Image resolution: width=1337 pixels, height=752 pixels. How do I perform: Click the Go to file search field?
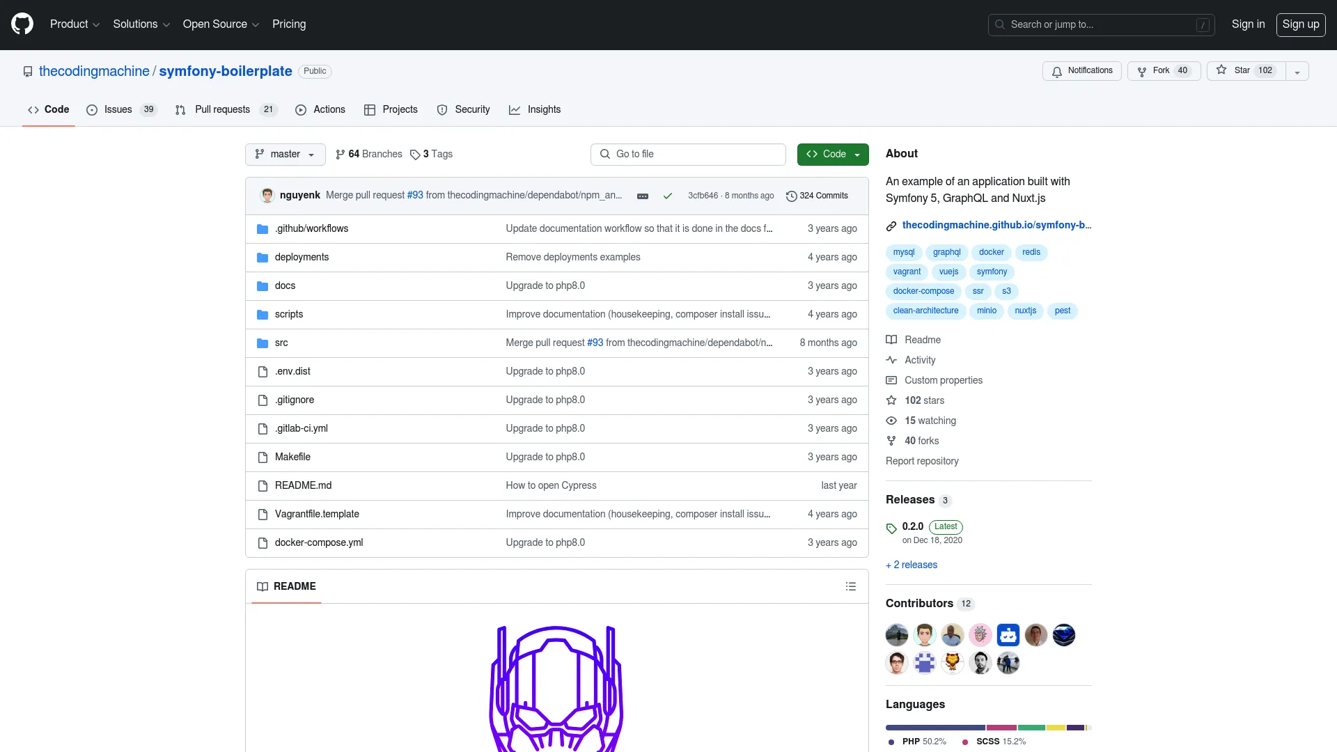(x=688, y=155)
